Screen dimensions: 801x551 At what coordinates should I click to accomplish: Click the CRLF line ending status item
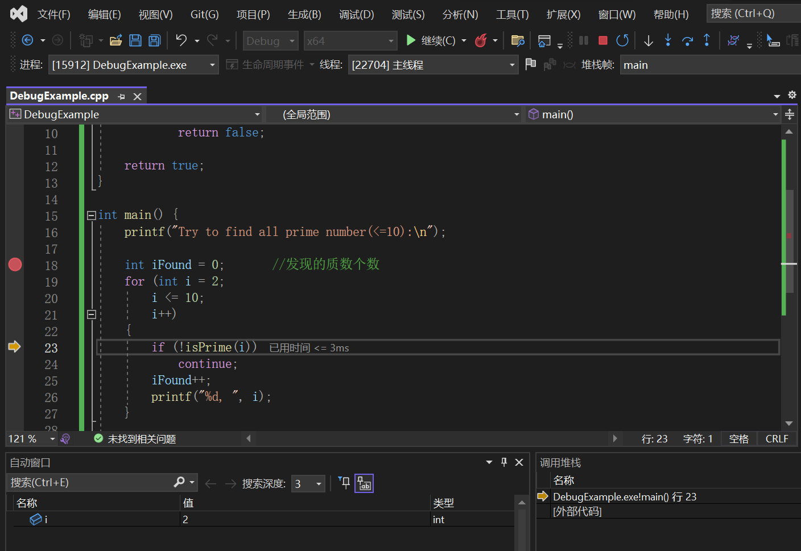pyautogui.click(x=777, y=439)
